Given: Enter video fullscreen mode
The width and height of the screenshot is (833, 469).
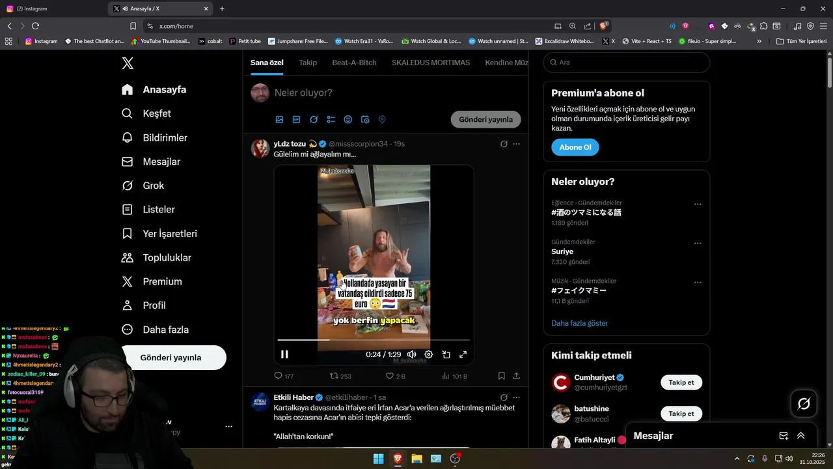Looking at the screenshot, I should tap(463, 354).
